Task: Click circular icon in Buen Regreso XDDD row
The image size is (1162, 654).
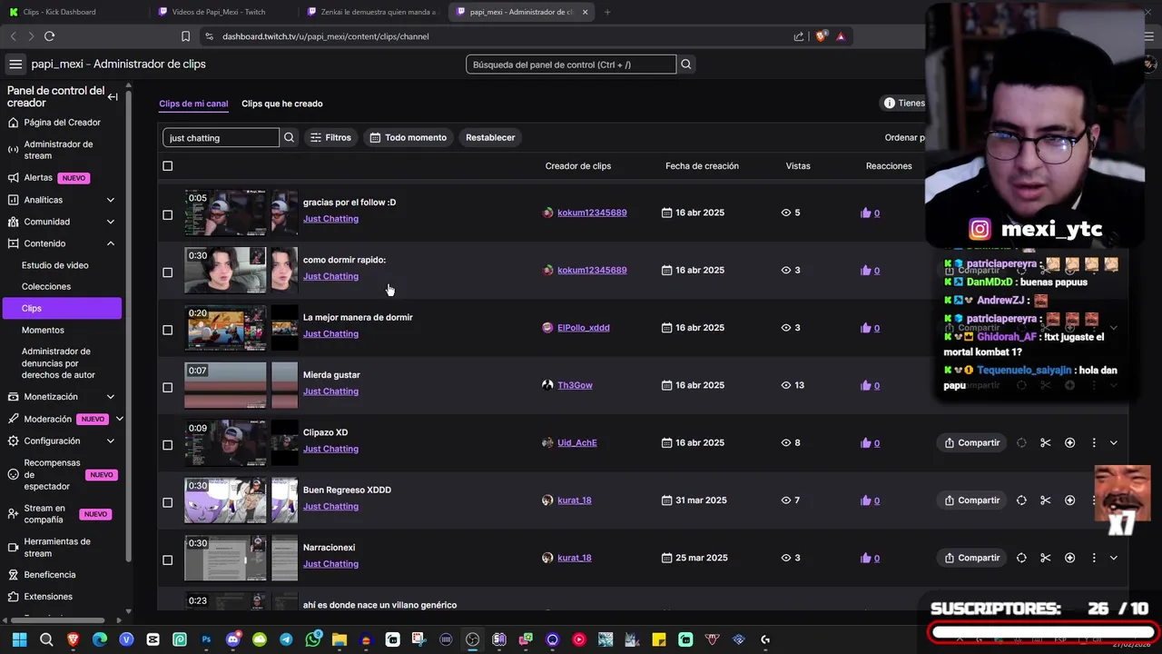Action: click(1021, 500)
